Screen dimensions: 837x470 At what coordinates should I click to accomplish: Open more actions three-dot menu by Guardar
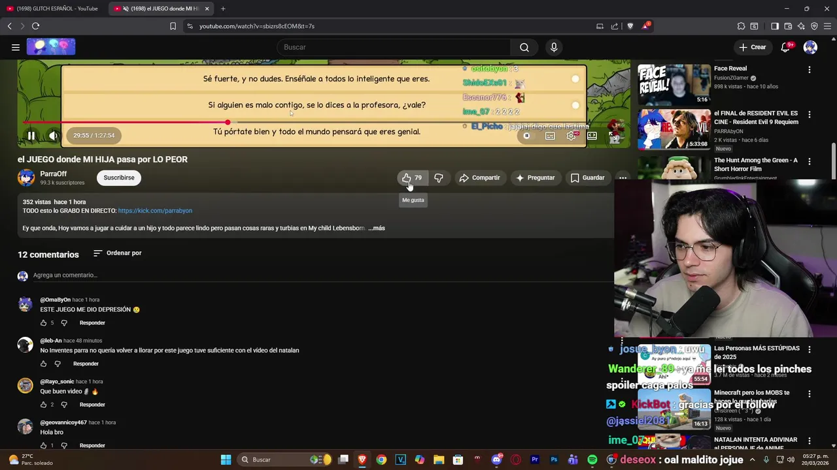point(623,178)
